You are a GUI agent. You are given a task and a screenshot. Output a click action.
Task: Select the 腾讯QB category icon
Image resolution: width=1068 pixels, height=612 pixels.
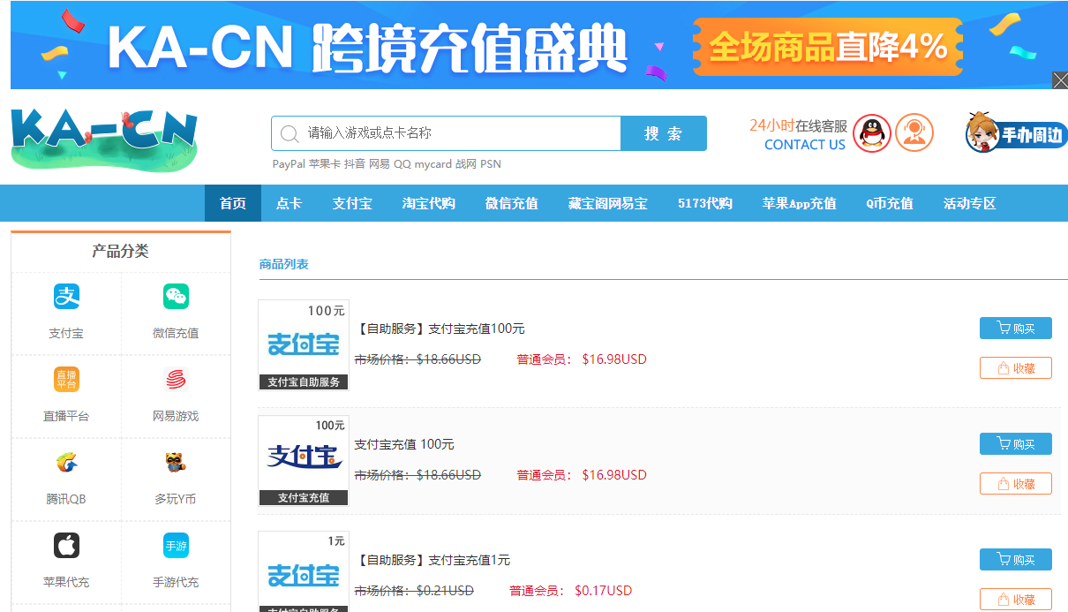(x=66, y=463)
